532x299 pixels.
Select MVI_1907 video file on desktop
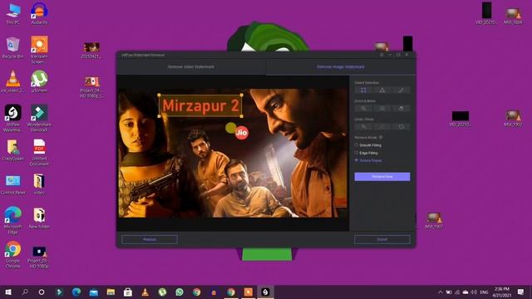[434, 220]
